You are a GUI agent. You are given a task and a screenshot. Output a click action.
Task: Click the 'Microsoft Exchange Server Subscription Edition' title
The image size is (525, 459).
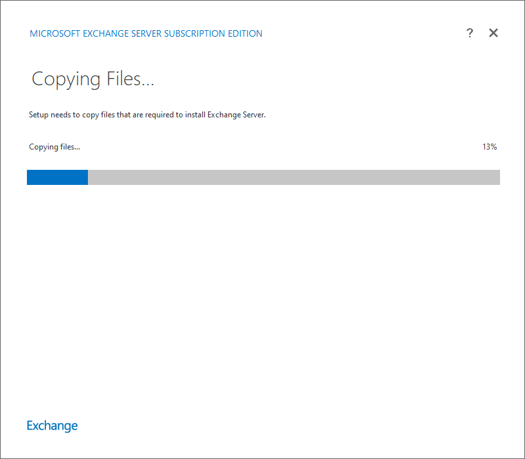point(146,33)
